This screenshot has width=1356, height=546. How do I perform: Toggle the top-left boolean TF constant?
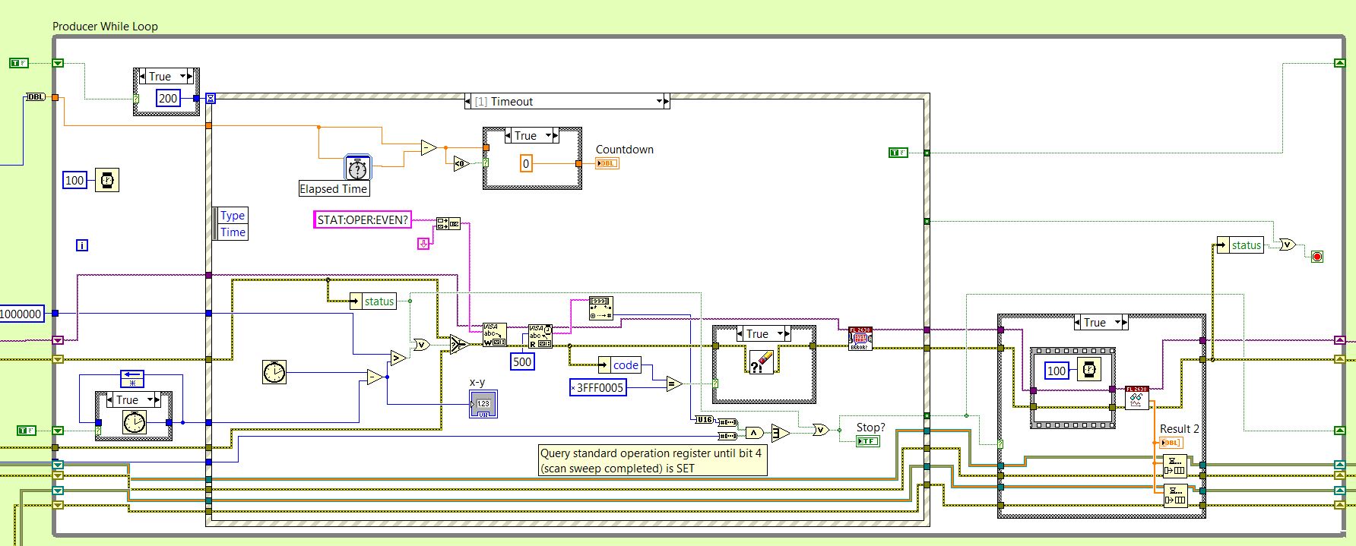coord(18,63)
